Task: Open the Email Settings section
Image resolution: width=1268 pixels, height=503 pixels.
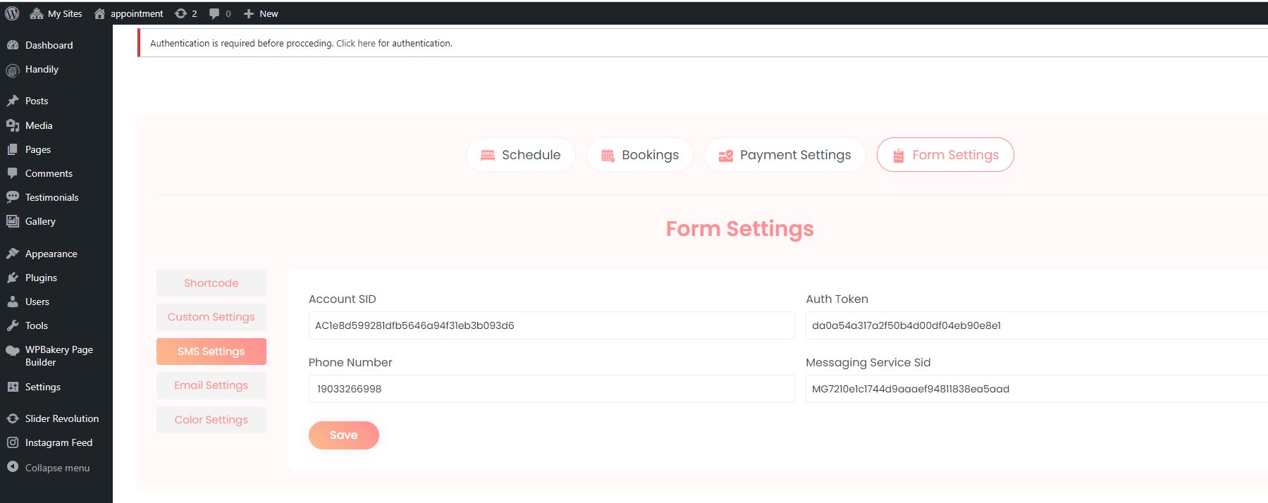Action: click(211, 385)
